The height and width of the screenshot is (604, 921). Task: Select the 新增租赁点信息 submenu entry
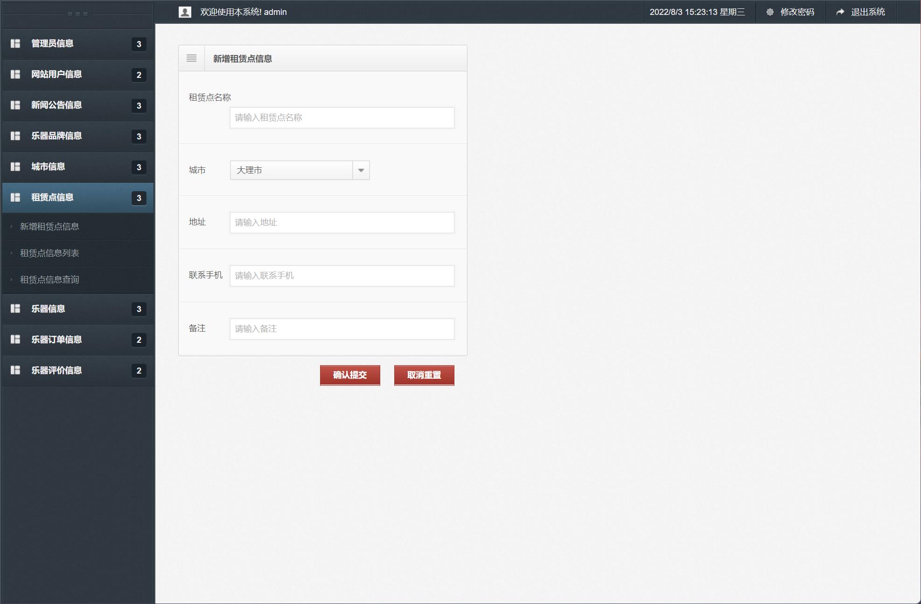(x=49, y=226)
